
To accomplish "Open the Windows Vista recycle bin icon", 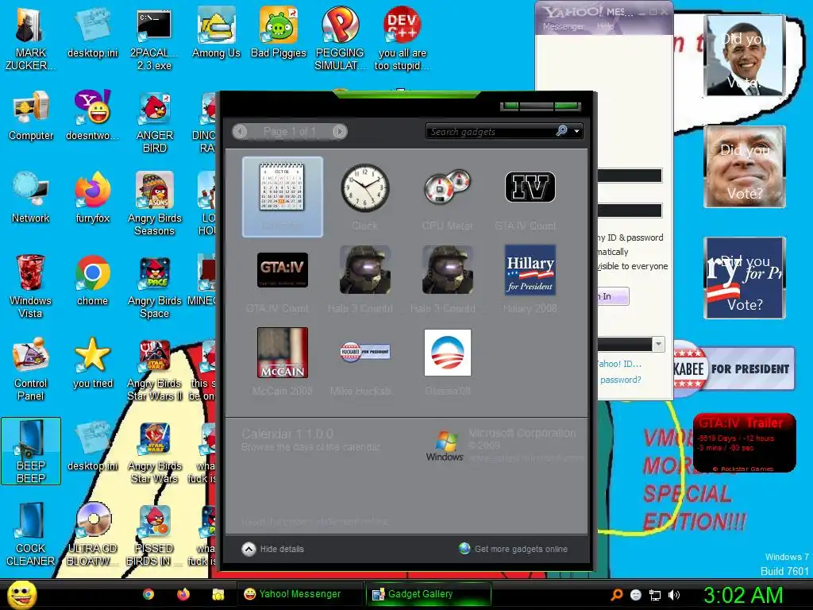I will 30,286.
